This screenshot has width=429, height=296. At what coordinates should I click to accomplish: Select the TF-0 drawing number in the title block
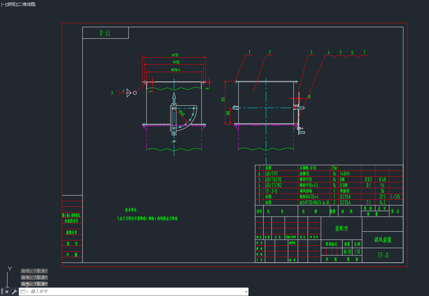(x=383, y=255)
